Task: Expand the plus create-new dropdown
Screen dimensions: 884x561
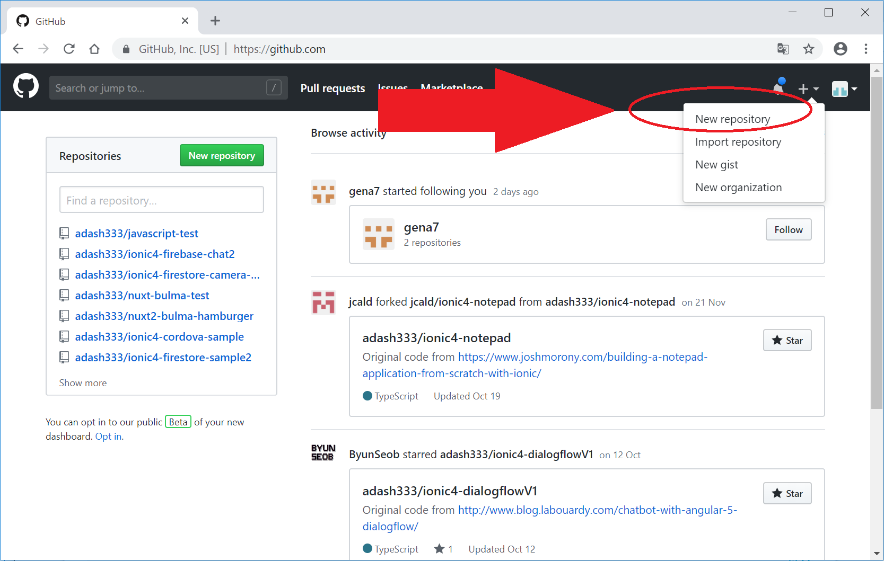Action: [808, 88]
